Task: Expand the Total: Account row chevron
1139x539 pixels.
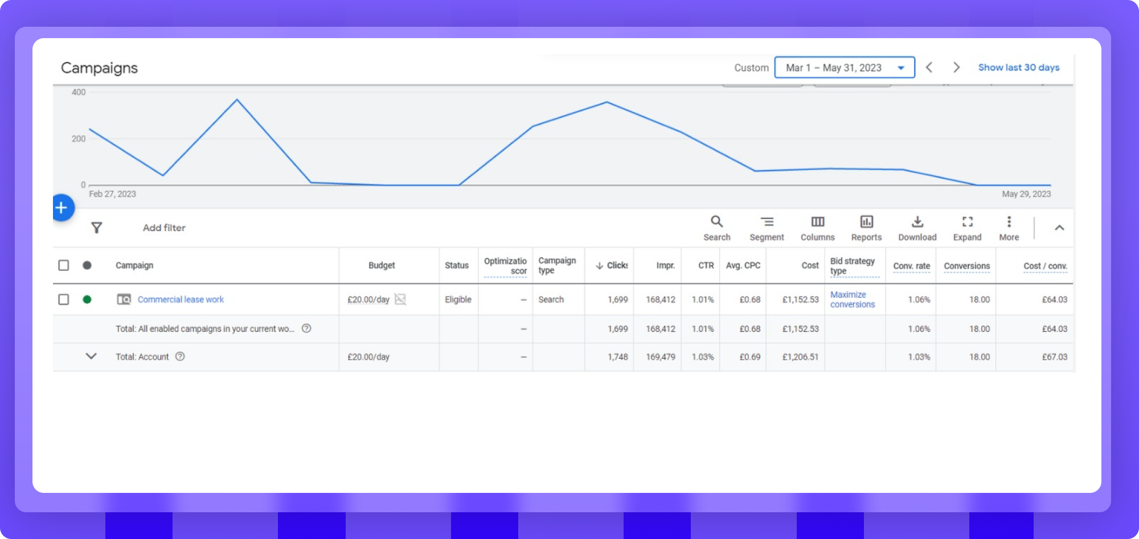Action: [91, 356]
